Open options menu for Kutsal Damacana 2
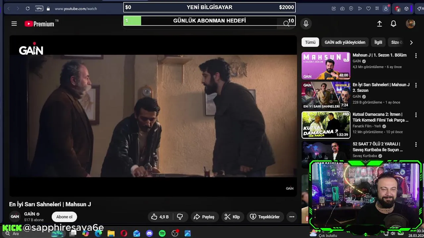424x238 pixels. pos(416,115)
